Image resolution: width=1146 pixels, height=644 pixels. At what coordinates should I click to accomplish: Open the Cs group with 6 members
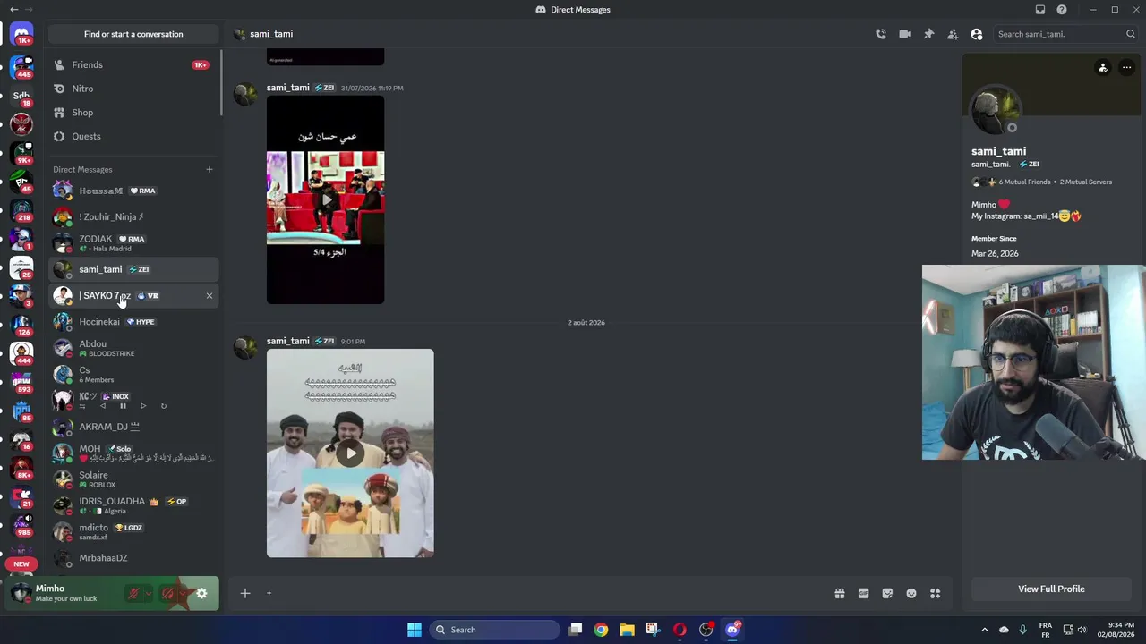(133, 374)
